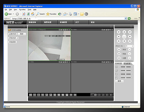
Task: Toggle local record in top-right video pane
Action: [106, 30]
